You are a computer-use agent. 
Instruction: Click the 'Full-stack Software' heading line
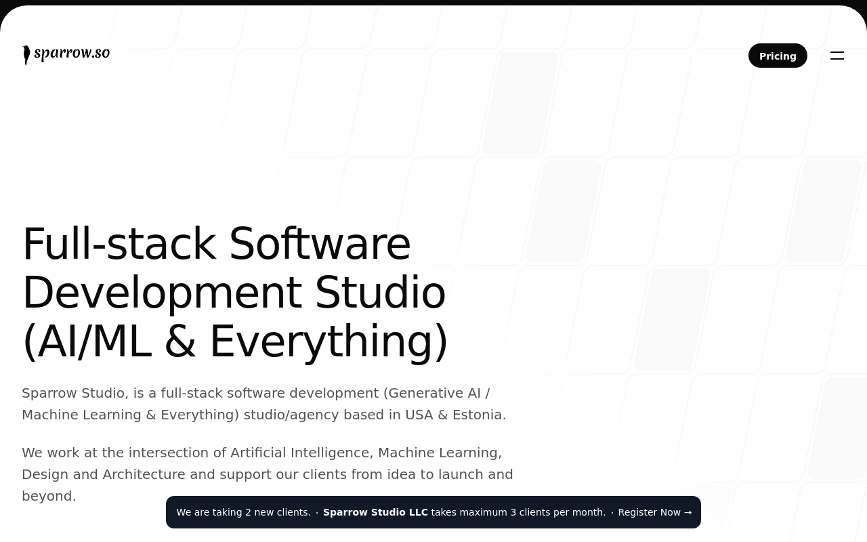point(216,243)
